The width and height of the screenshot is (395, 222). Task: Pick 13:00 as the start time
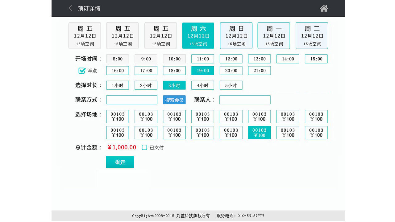(260, 59)
